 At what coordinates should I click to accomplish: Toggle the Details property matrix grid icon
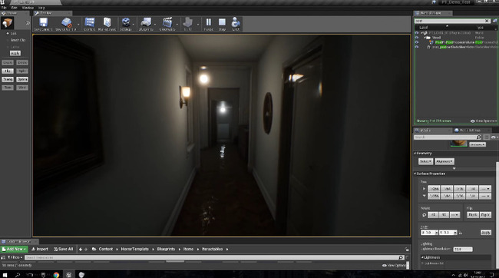486,137
